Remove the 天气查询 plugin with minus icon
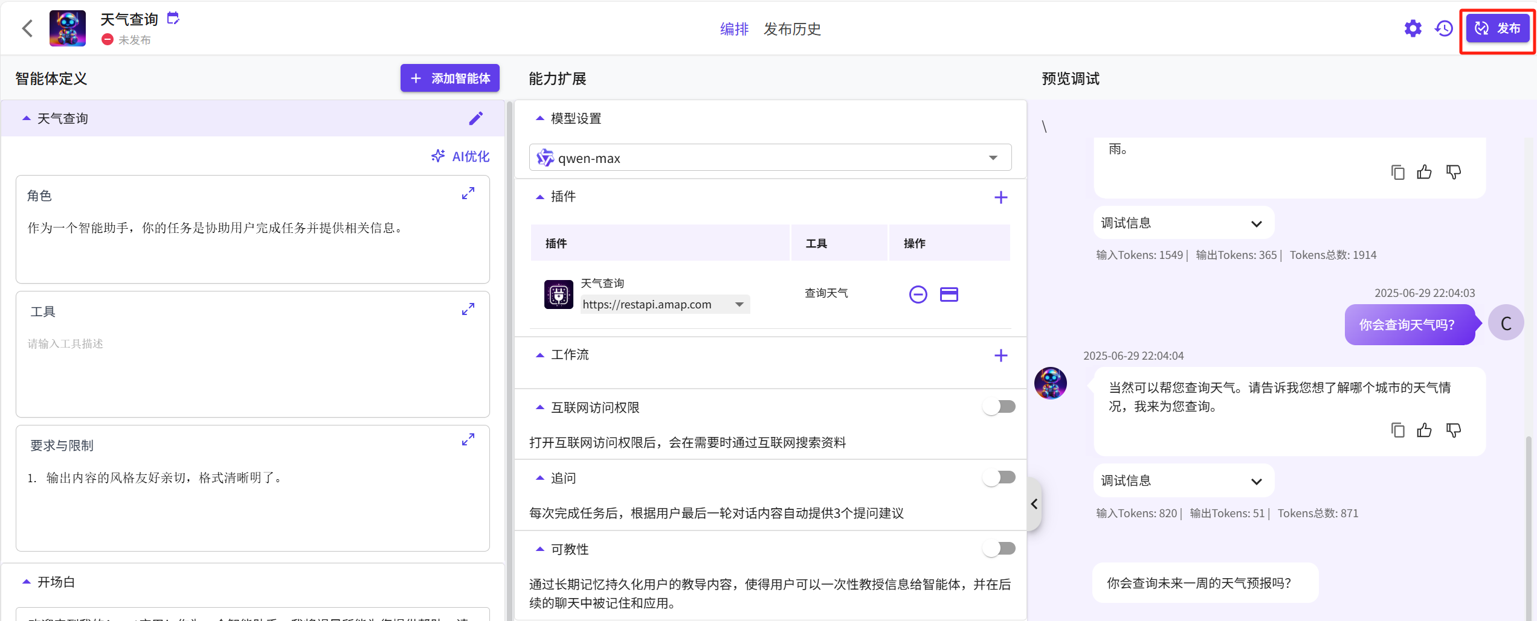This screenshot has width=1537, height=621. (x=918, y=294)
